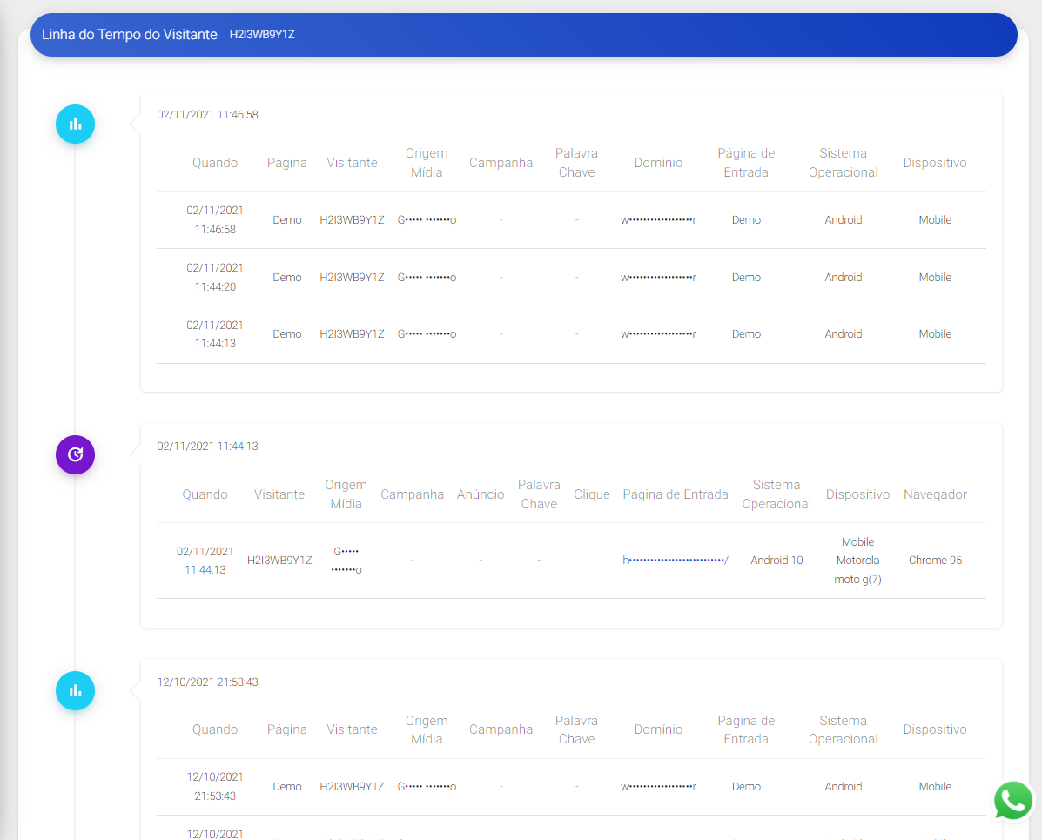This screenshot has width=1042, height=840.
Task: Select timestamp 12/10/2021 21:53:43 card heading
Action: [x=207, y=682]
